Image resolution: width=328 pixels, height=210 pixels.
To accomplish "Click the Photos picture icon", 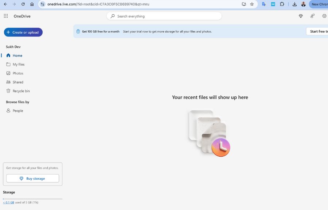I will [8, 73].
